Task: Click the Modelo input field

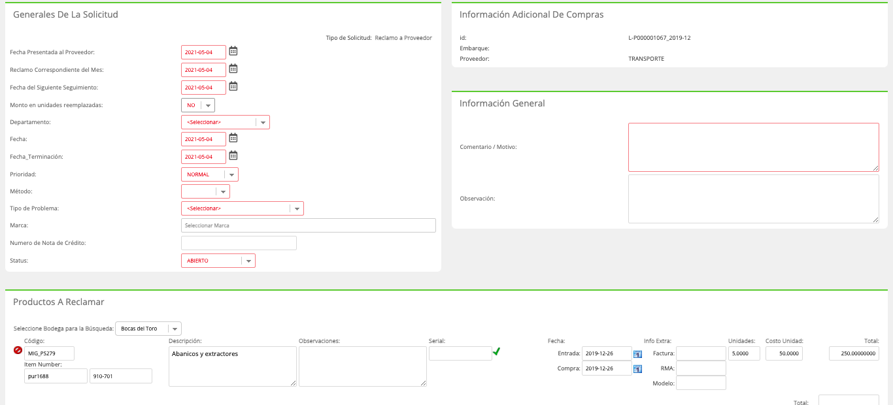Action: (701, 383)
